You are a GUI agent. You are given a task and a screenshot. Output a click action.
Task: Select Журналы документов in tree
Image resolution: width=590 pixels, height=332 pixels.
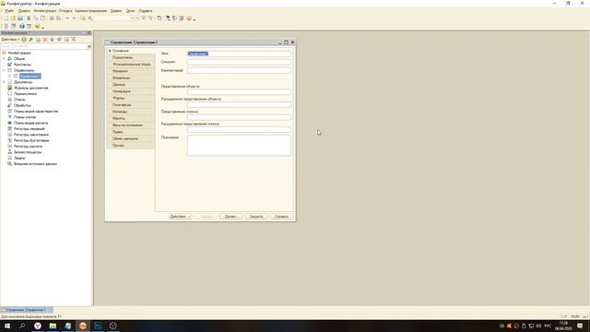tap(30, 88)
